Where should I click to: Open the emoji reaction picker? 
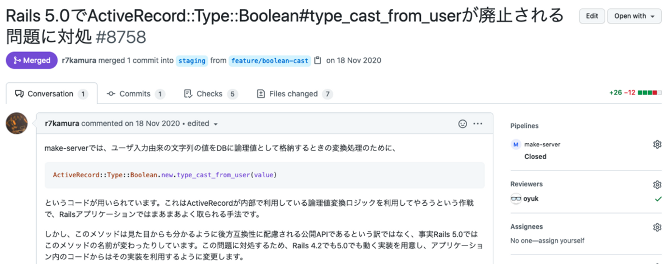462,124
